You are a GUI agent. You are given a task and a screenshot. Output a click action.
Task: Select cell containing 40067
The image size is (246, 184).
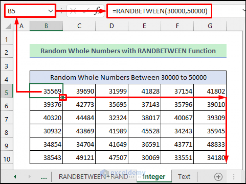[177, 118]
